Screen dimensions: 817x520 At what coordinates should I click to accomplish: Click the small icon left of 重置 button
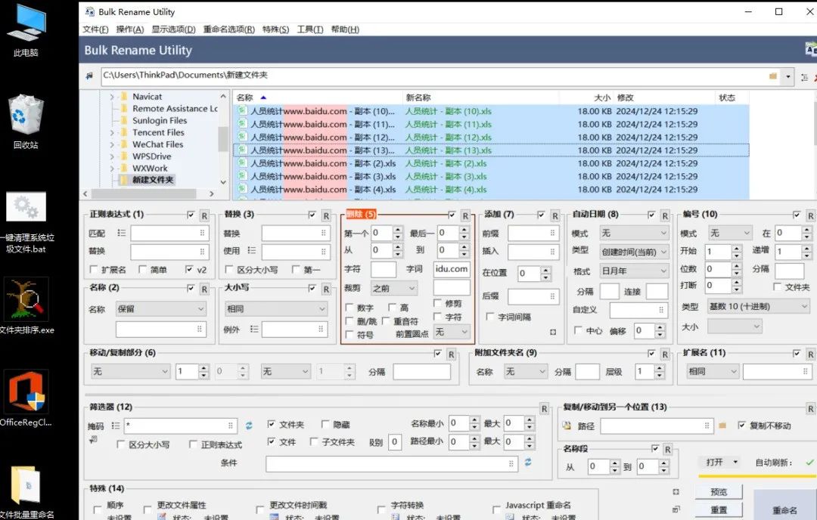click(676, 509)
